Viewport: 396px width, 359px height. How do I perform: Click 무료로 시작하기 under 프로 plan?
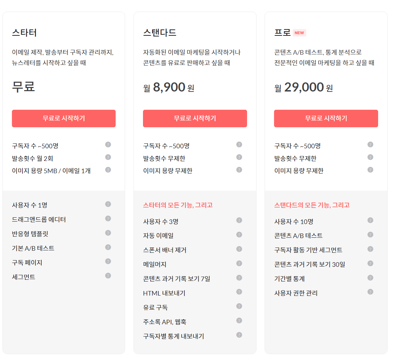click(326, 118)
